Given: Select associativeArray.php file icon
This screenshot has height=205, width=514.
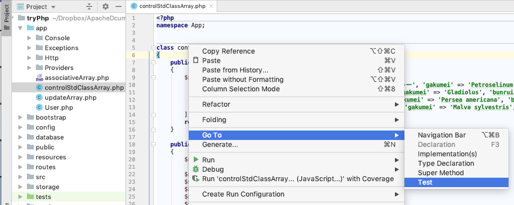Looking at the screenshot, I should pos(39,78).
